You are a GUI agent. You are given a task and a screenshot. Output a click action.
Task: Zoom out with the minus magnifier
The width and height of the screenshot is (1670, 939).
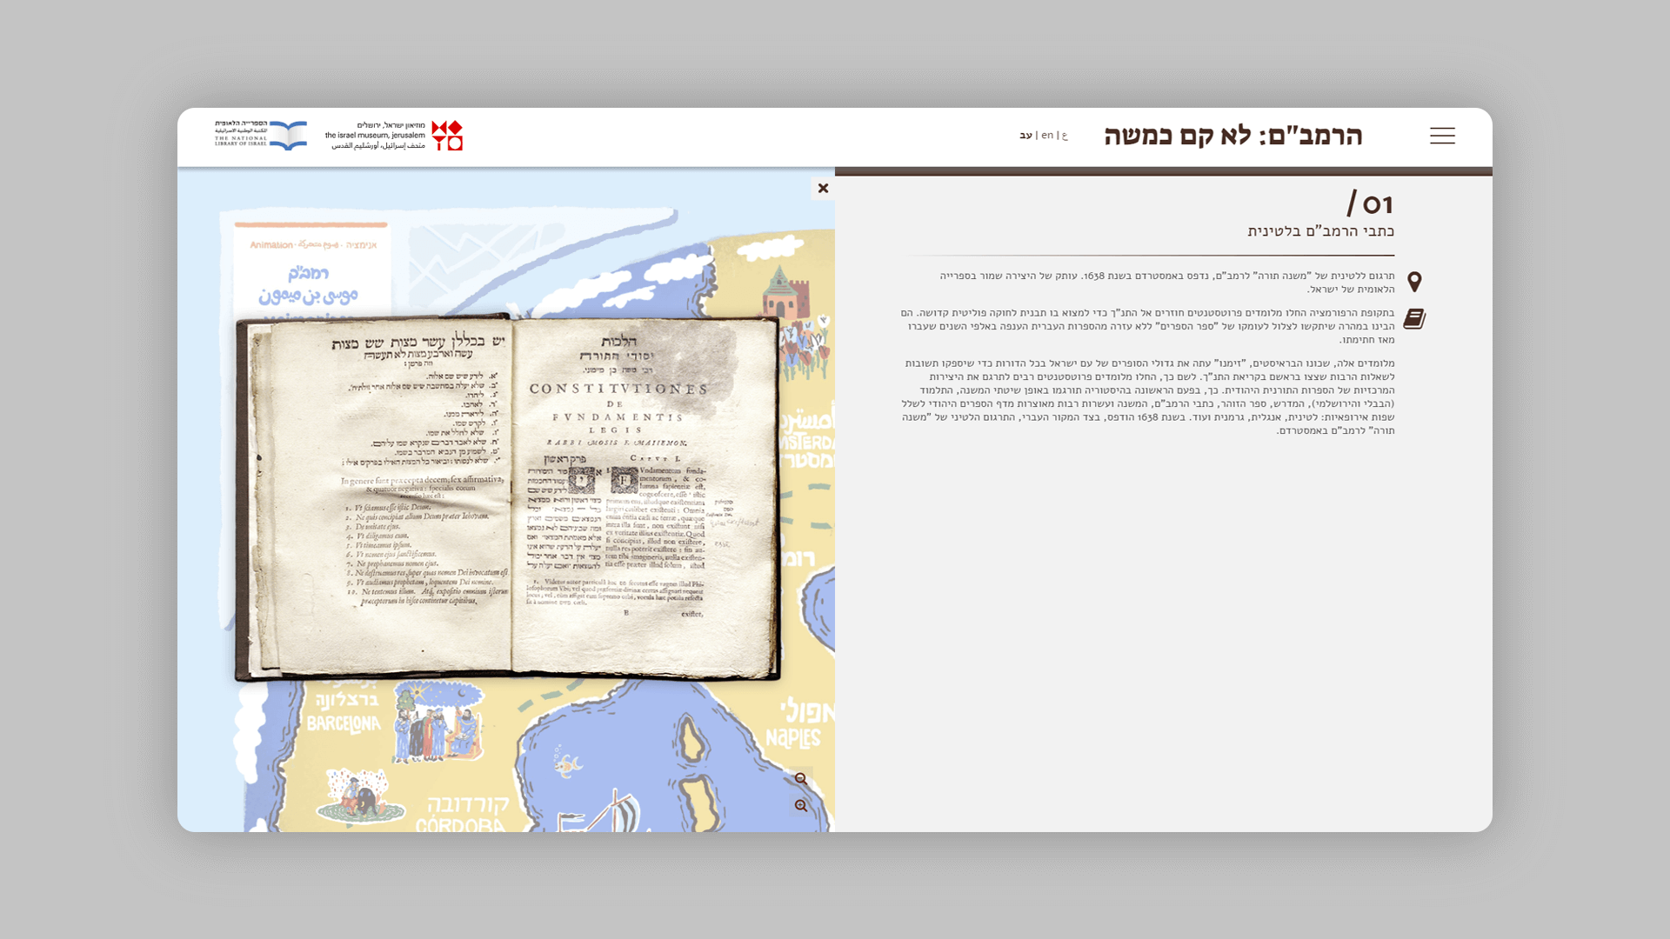(801, 779)
